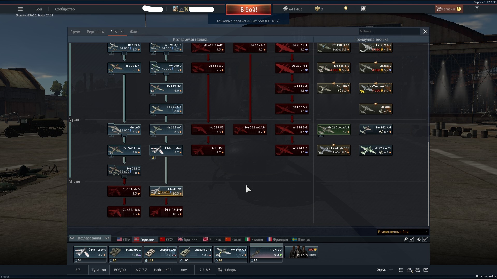Expand the Me 163 vehicle group
Screen dimensions: 497x279
click(124, 136)
